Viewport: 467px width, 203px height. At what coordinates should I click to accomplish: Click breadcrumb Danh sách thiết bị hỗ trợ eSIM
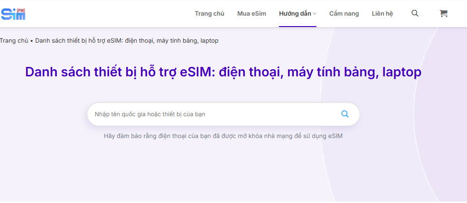[127, 41]
